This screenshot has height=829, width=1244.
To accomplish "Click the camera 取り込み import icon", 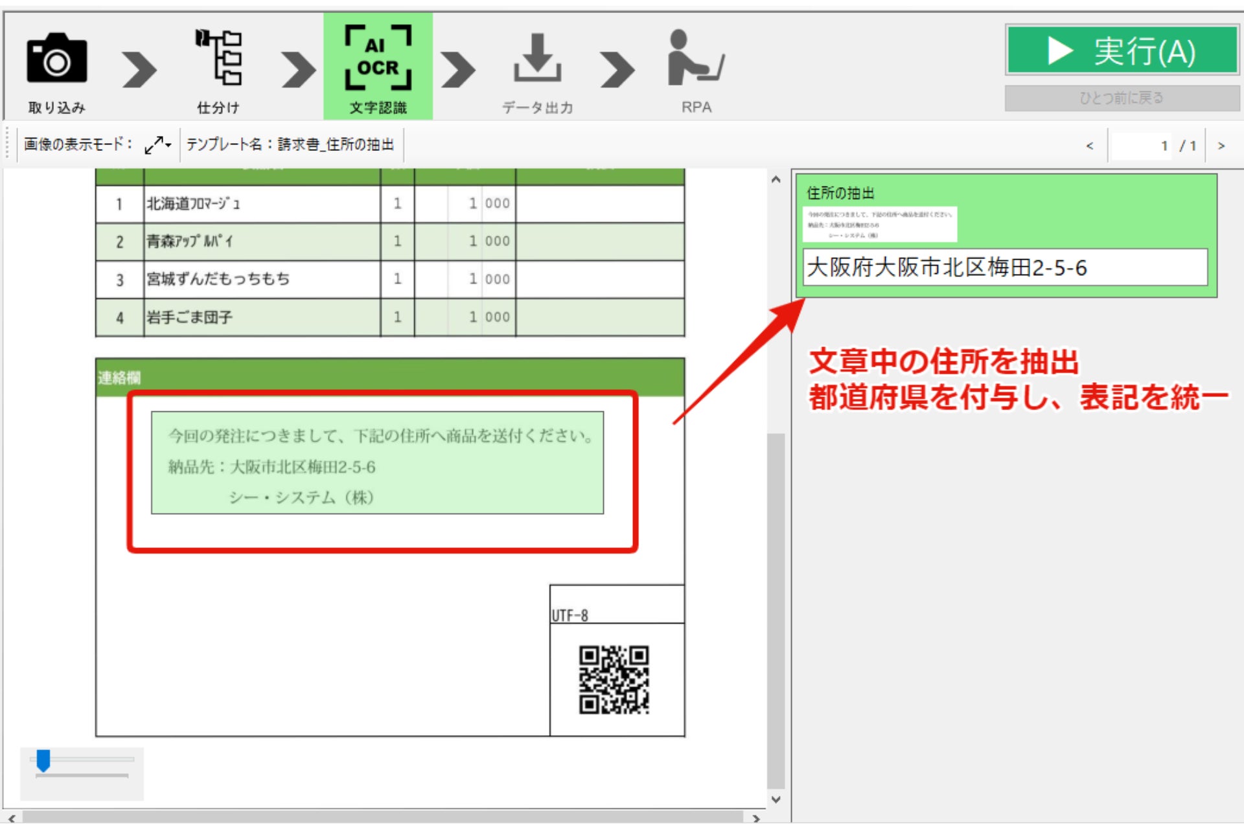I will click(x=56, y=60).
